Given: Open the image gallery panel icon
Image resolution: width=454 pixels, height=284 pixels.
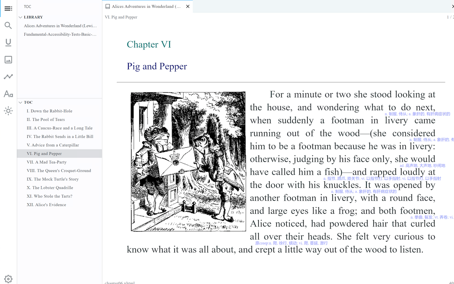Looking at the screenshot, I should 8,60.
